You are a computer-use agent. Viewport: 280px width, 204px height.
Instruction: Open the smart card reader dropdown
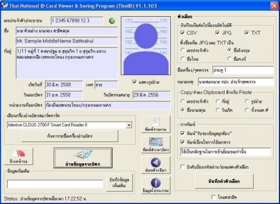coord(129,125)
